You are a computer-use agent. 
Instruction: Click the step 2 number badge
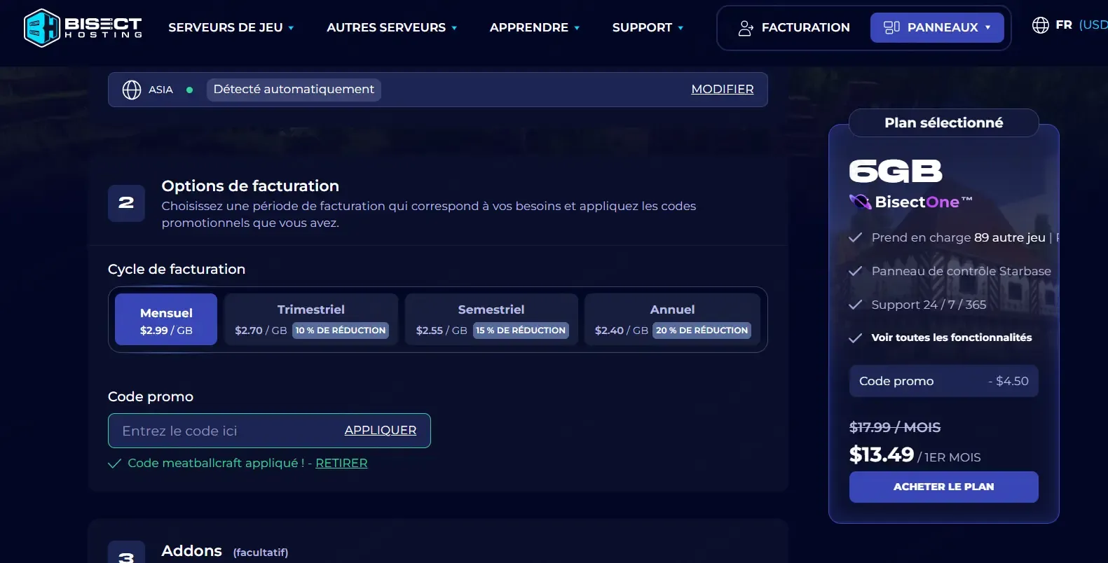coord(126,203)
